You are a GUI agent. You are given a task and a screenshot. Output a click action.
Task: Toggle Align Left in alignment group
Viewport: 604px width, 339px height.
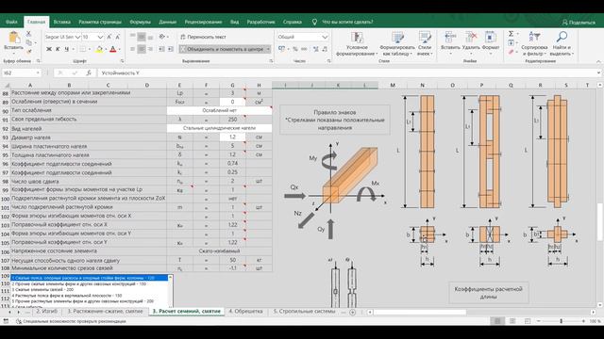(x=133, y=49)
